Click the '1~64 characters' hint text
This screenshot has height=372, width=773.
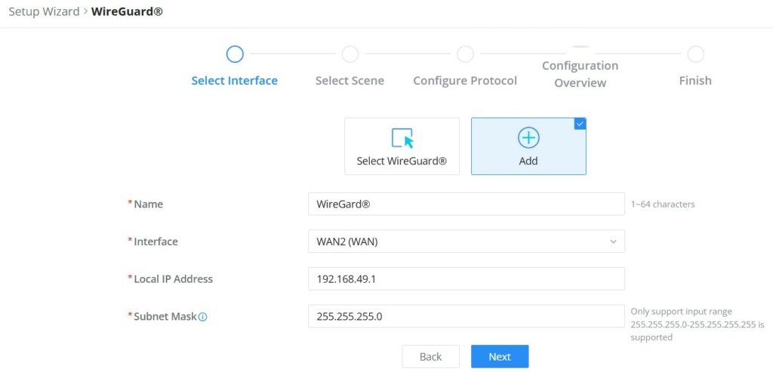coord(663,204)
